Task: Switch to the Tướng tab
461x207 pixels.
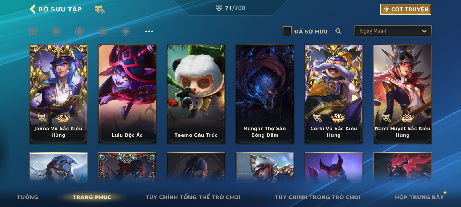Action: coord(28,197)
